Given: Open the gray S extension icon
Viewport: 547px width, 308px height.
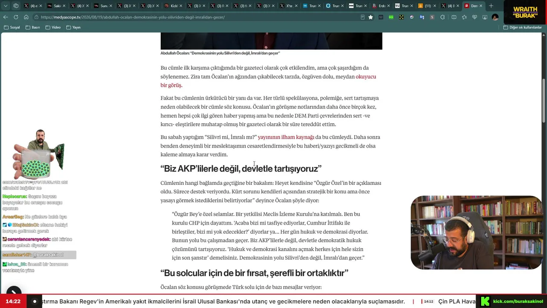Looking at the screenshot, I should [432, 17].
